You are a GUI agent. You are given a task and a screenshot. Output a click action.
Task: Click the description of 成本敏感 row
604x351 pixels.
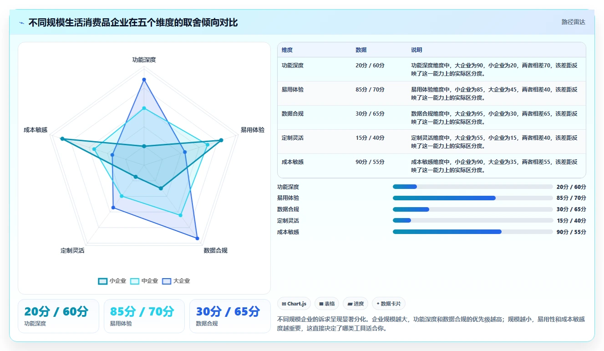(494, 166)
